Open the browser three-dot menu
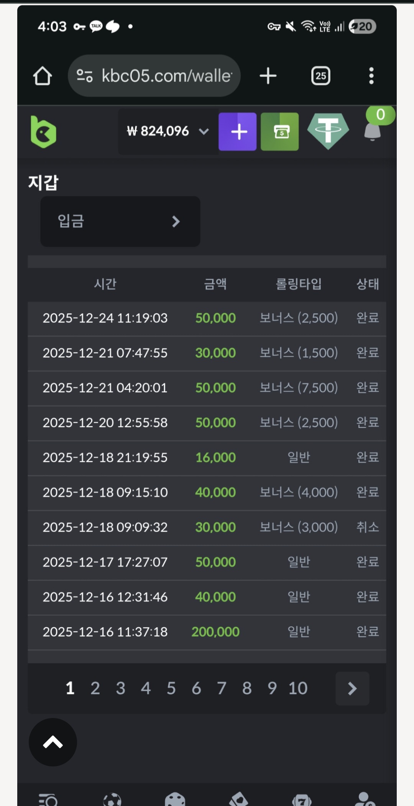414x806 pixels. pyautogui.click(x=371, y=76)
